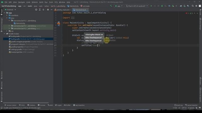Viewport: 202px width, 113px height.
Task: Click Select Opened File target icon in Project panel
Action: [x=36, y=10]
